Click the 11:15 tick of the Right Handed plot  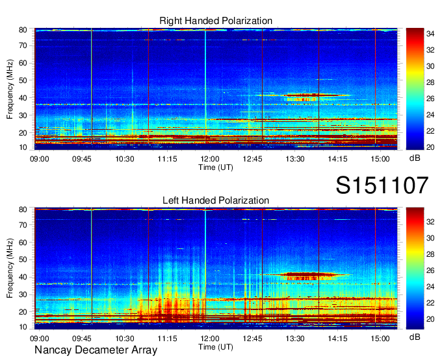(x=167, y=159)
